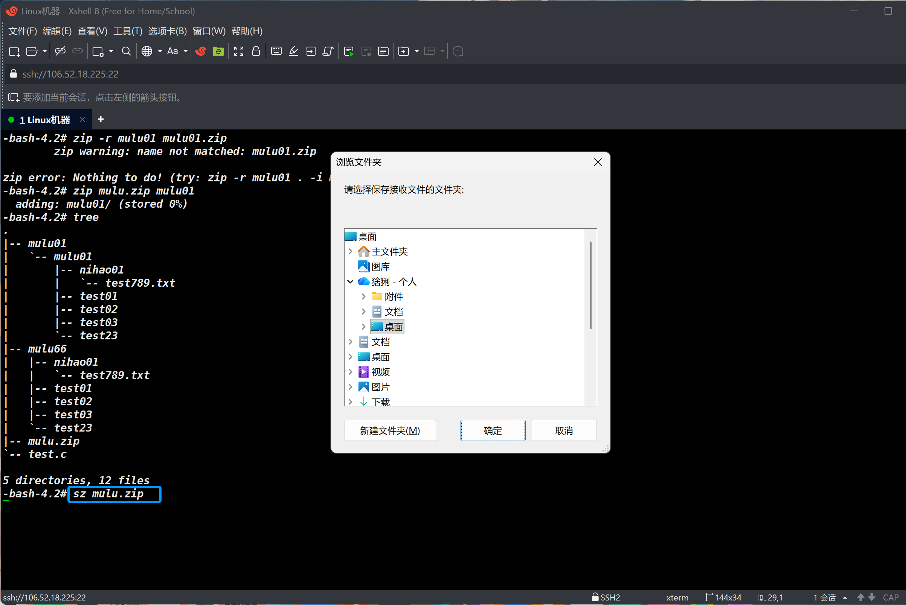
Task: Click the 确定 button
Action: click(x=493, y=430)
